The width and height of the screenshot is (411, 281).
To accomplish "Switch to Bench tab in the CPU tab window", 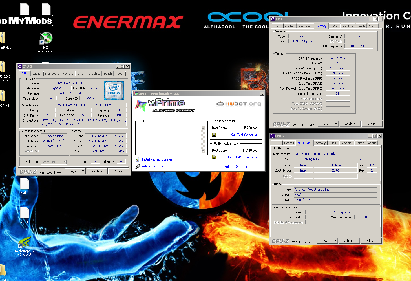I will (x=108, y=74).
